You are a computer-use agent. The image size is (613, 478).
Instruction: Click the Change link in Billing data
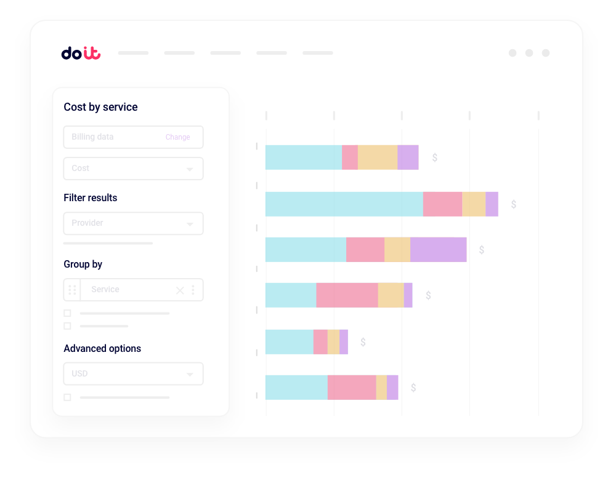click(177, 137)
